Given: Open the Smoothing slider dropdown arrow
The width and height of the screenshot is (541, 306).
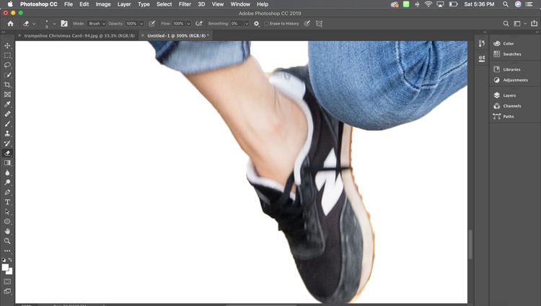Looking at the screenshot, I should click(247, 24).
